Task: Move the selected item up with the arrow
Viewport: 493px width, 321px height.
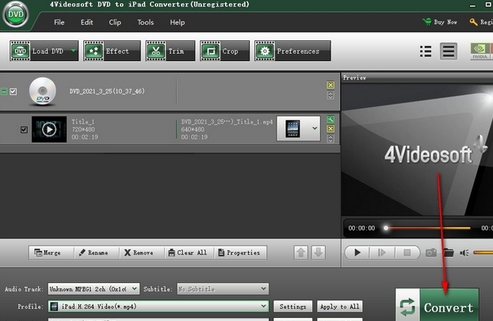Action: click(x=301, y=253)
